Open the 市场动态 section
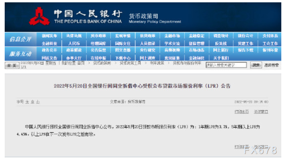The image size is (287, 162). point(196,50)
